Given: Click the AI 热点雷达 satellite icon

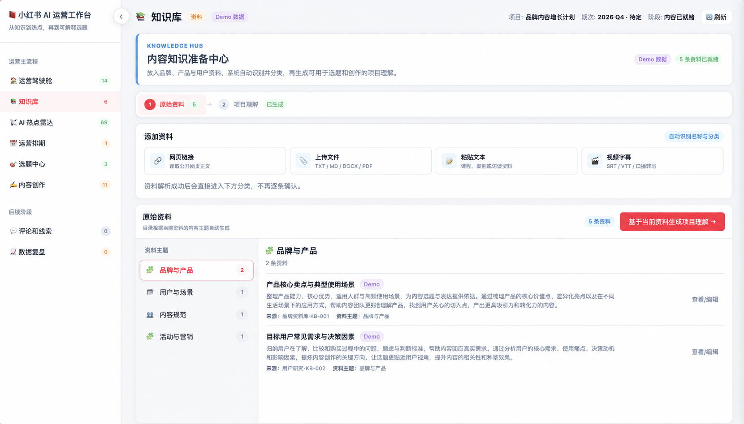Looking at the screenshot, I should click(x=13, y=122).
